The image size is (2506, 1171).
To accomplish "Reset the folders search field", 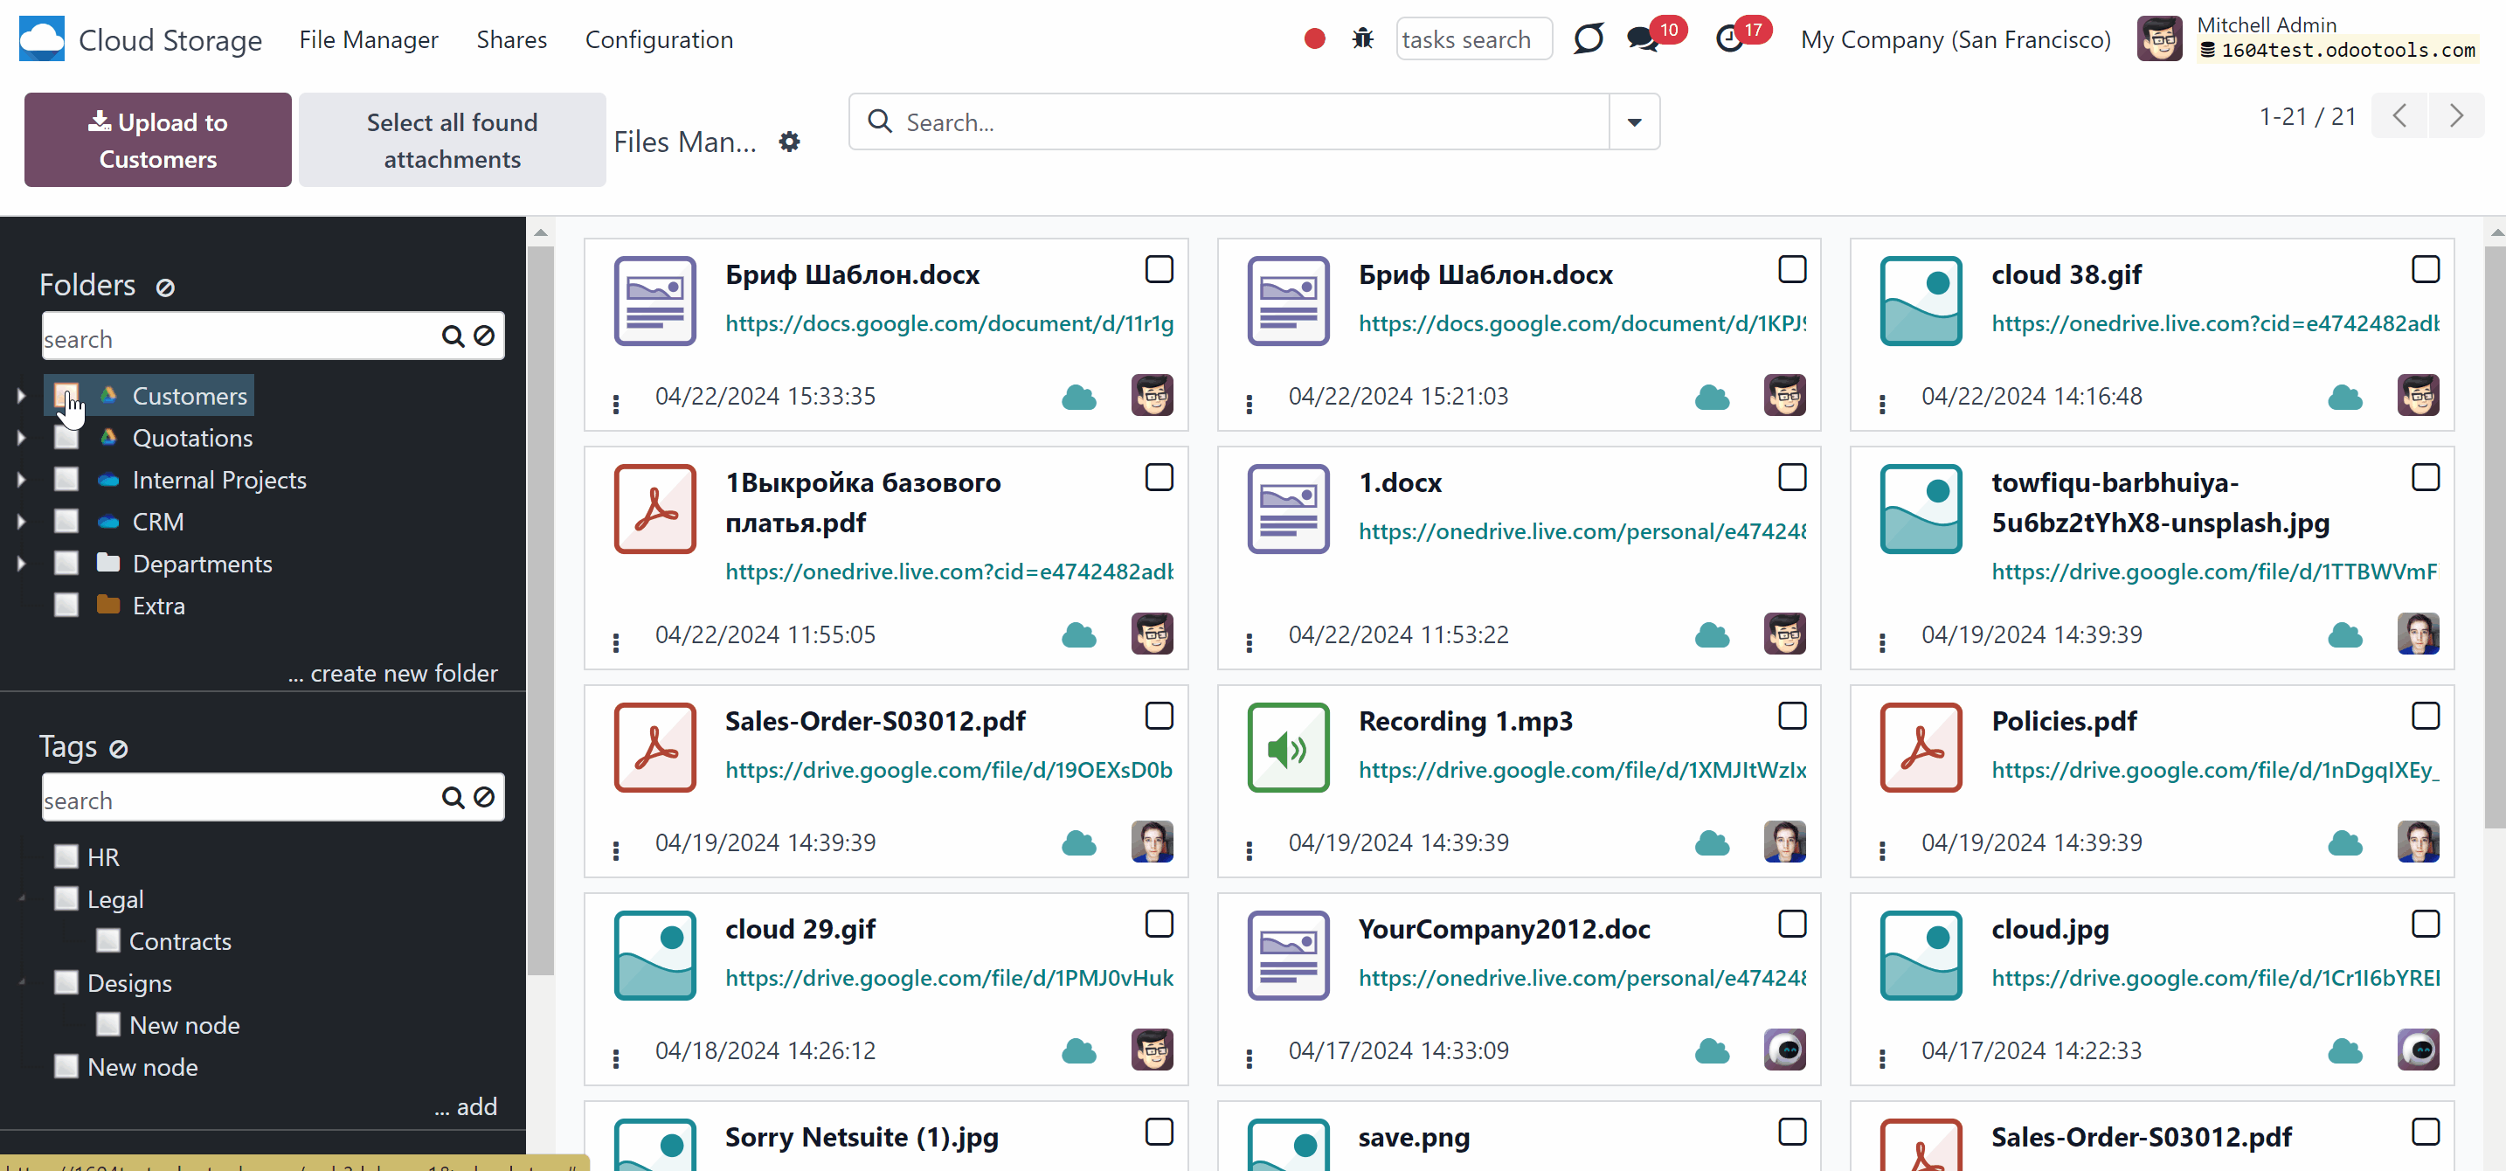I will (x=483, y=336).
